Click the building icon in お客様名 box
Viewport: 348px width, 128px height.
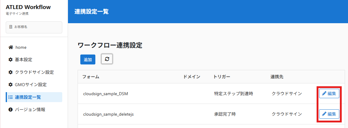coord(11,27)
